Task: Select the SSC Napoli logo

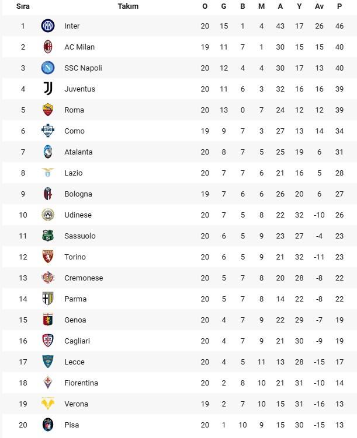Action: coord(47,68)
